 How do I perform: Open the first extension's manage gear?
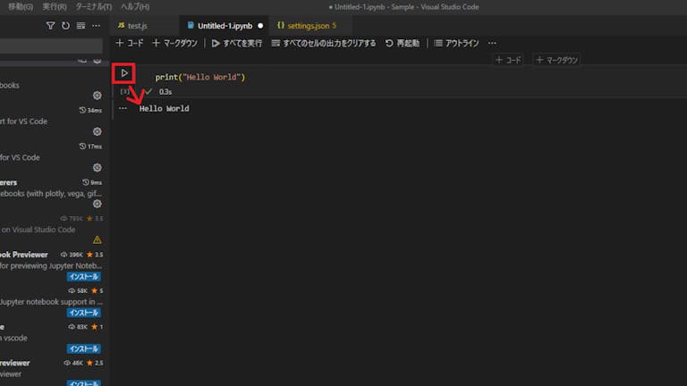coord(98,96)
